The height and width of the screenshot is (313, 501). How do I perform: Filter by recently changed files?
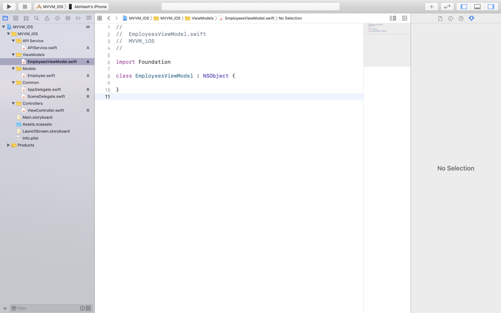click(x=82, y=308)
